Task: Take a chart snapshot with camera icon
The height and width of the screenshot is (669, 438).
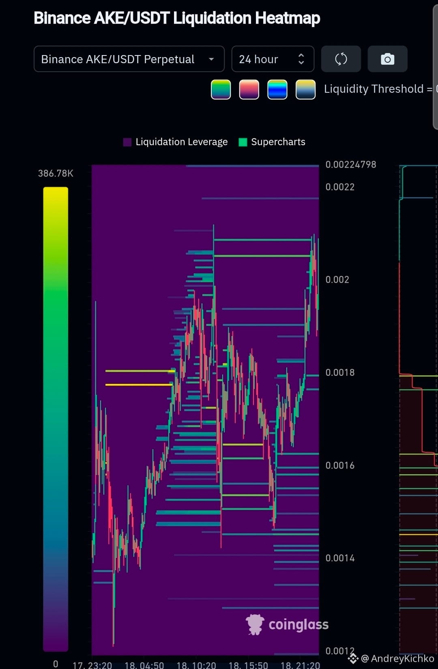Action: (x=387, y=59)
